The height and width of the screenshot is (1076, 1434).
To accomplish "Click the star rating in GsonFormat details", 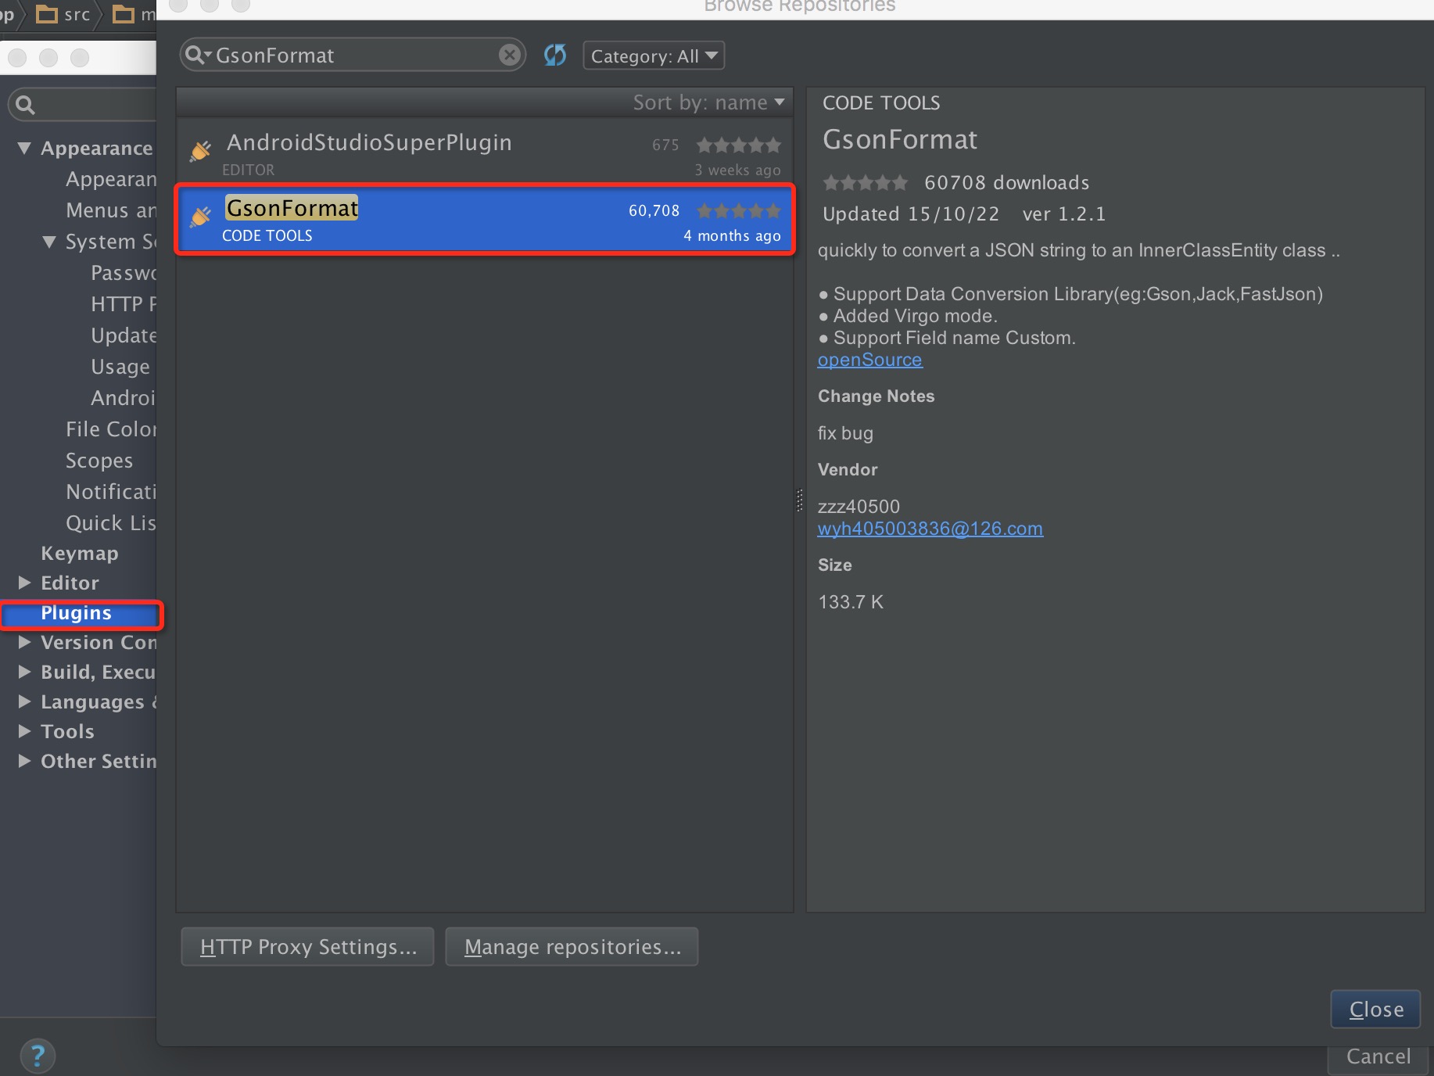I will point(865,183).
